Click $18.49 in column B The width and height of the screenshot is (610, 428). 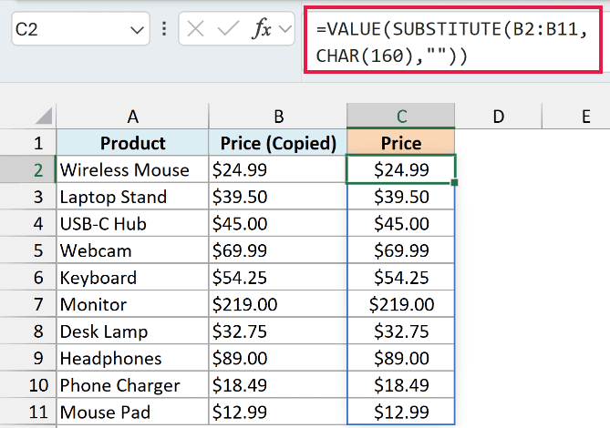point(278,385)
